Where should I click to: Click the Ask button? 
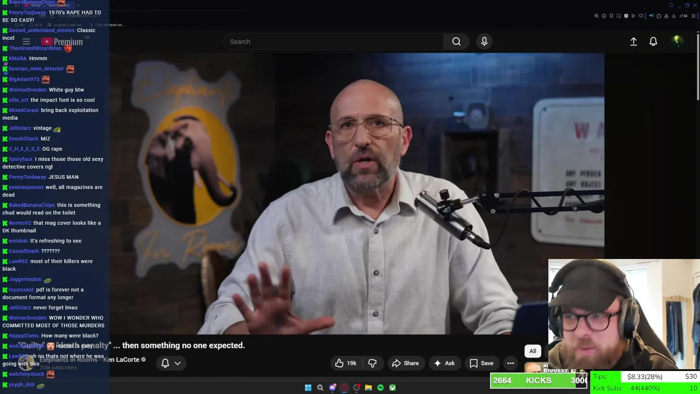[x=445, y=363]
